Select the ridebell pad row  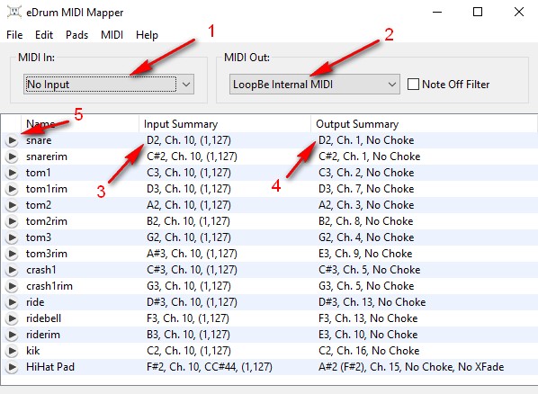[x=269, y=318]
